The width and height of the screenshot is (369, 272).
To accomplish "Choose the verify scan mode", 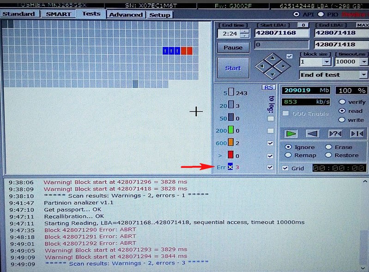I will pyautogui.click(x=342, y=102).
